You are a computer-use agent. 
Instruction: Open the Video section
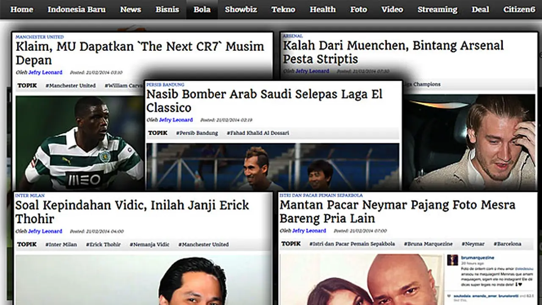pyautogui.click(x=392, y=9)
